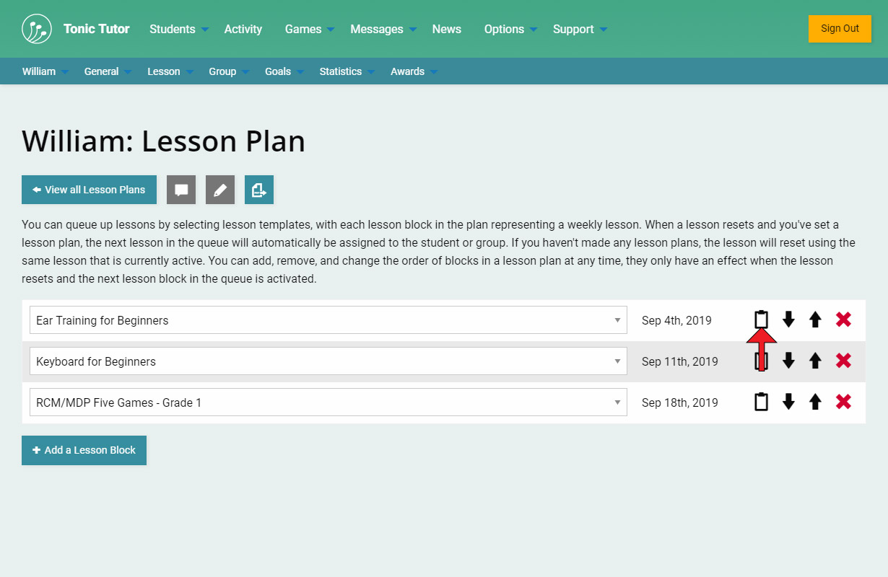Screen dimensions: 888x577
Task: Click Add a Lesson Block button
Action: 84,450
